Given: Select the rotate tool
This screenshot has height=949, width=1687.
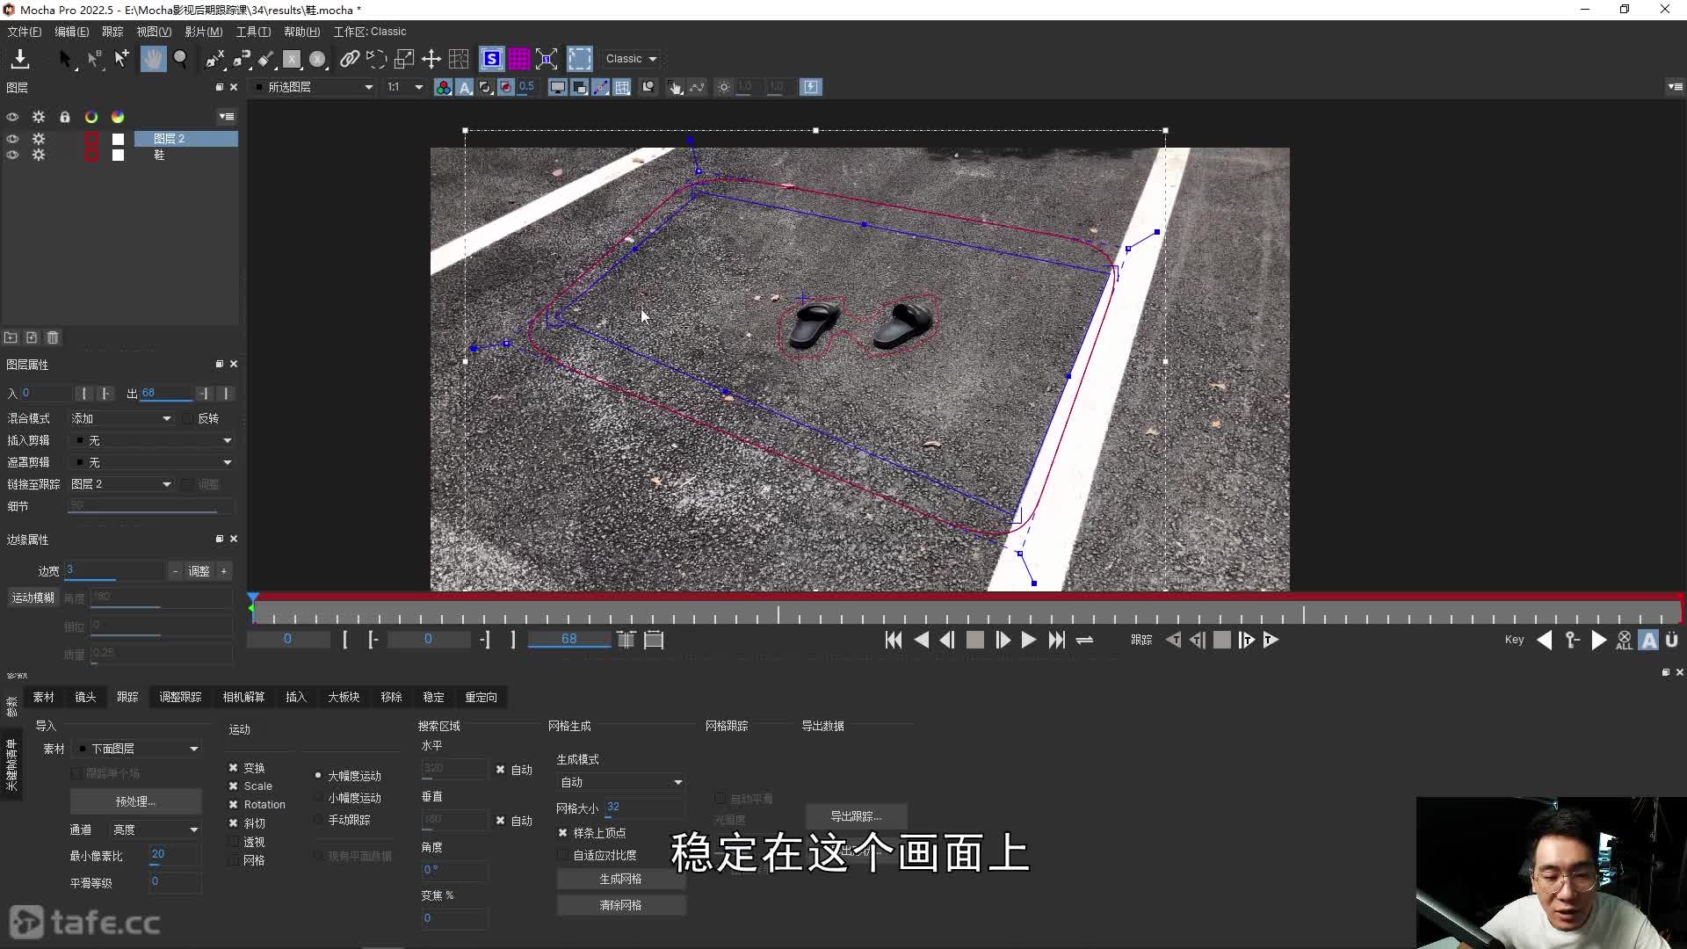Looking at the screenshot, I should (376, 59).
